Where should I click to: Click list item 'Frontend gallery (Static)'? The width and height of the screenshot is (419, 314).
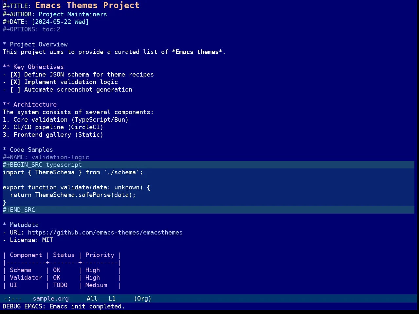[58, 135]
